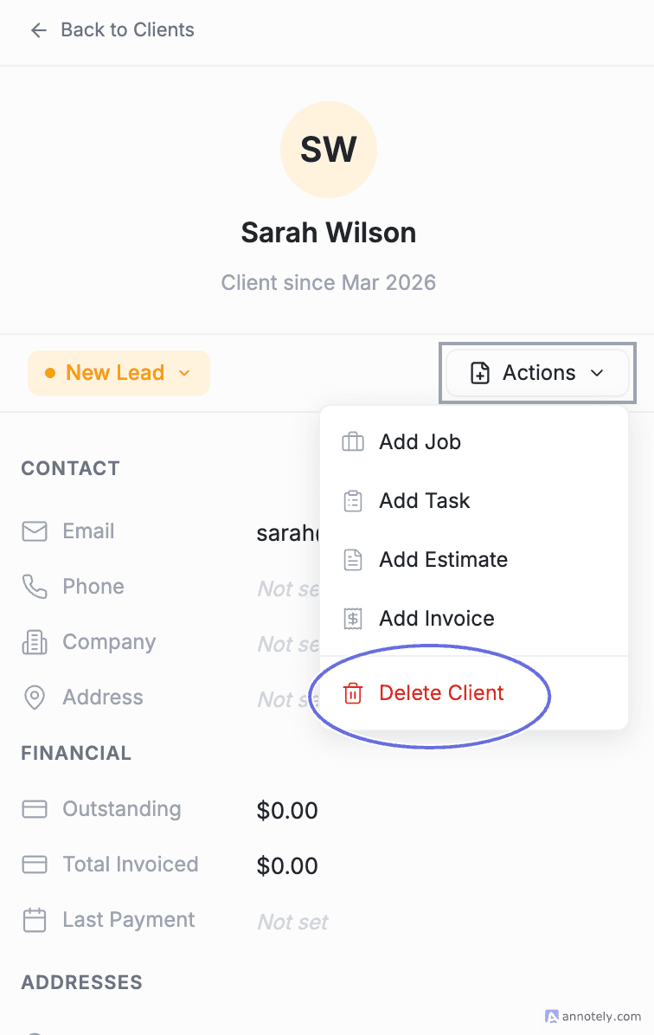The height and width of the screenshot is (1035, 654).
Task: Click the back arrow at top left
Action: coord(38,30)
